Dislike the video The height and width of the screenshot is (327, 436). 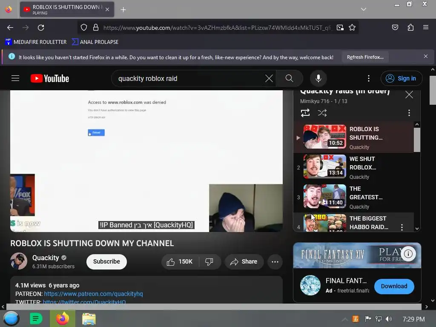coord(209,262)
